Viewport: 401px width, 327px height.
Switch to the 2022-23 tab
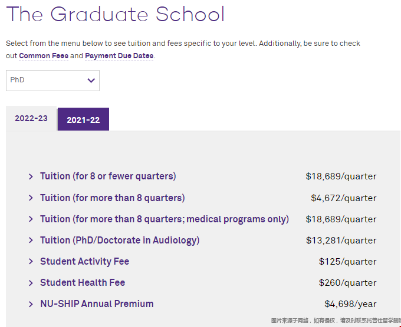(x=31, y=119)
